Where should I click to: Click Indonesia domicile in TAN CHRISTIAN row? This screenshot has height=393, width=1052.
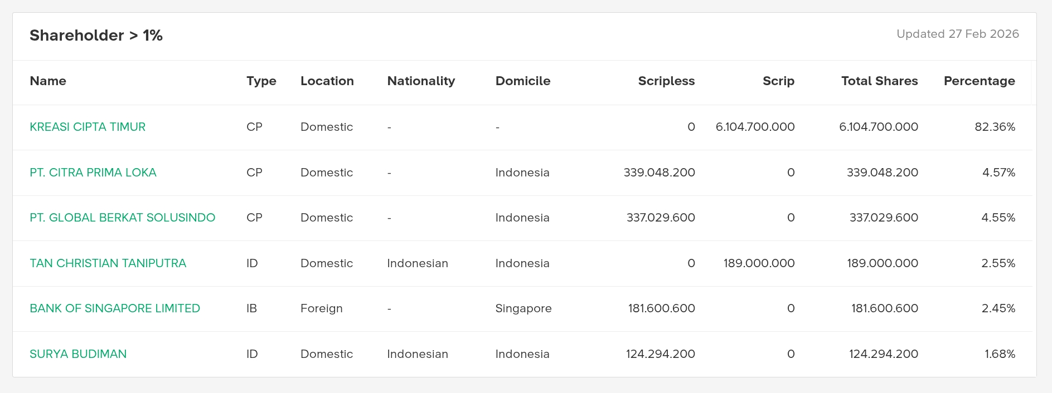pyautogui.click(x=522, y=263)
